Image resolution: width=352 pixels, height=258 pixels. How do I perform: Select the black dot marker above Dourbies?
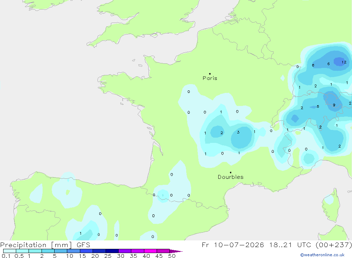tap(231, 172)
